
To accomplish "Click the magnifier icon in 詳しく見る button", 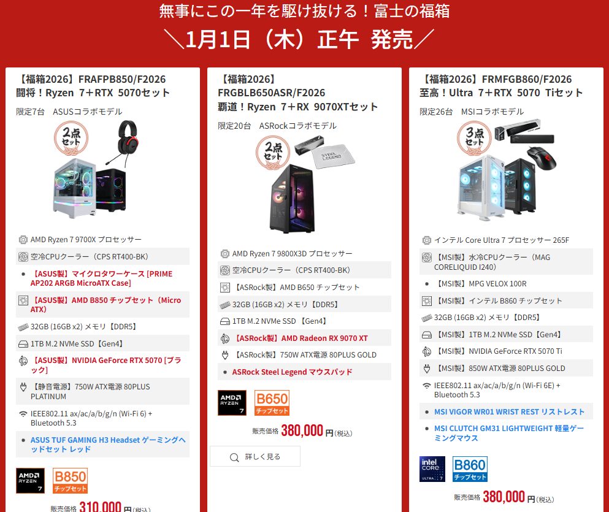I will point(234,457).
